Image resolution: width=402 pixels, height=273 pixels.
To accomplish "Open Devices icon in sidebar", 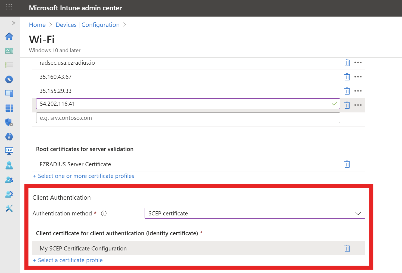I will click(x=9, y=94).
